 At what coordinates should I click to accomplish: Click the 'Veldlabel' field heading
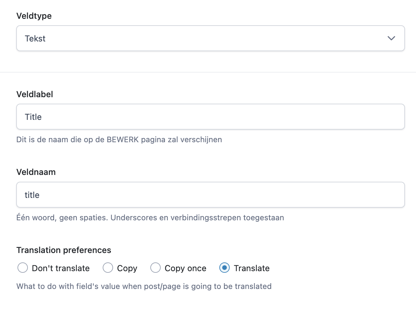click(35, 94)
